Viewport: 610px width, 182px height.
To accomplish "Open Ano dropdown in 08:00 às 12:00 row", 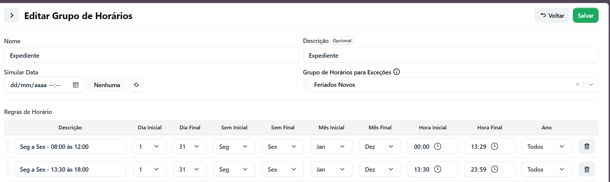I will coord(547,146).
